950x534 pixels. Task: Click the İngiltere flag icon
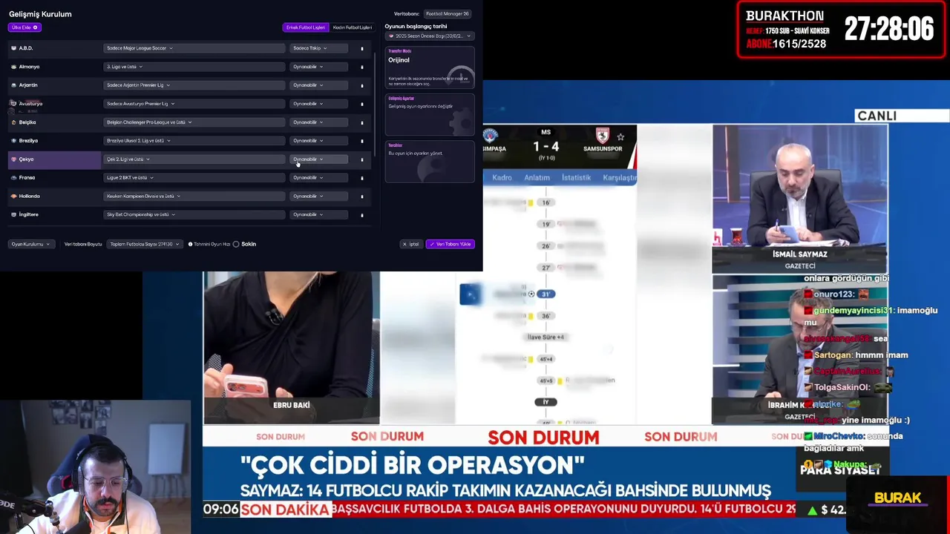tap(13, 214)
